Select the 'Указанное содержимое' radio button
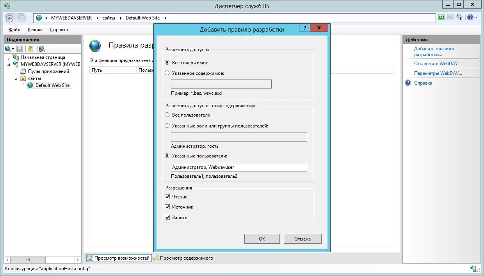This screenshot has width=484, height=276. tap(167, 73)
